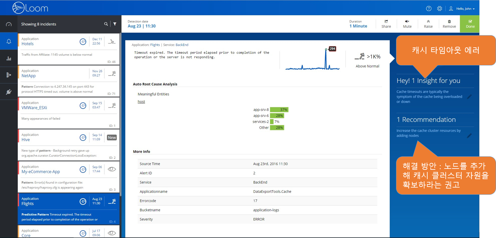The width and height of the screenshot is (496, 238).
Task: Click the app-srv-6 28% bar
Action: (277, 116)
